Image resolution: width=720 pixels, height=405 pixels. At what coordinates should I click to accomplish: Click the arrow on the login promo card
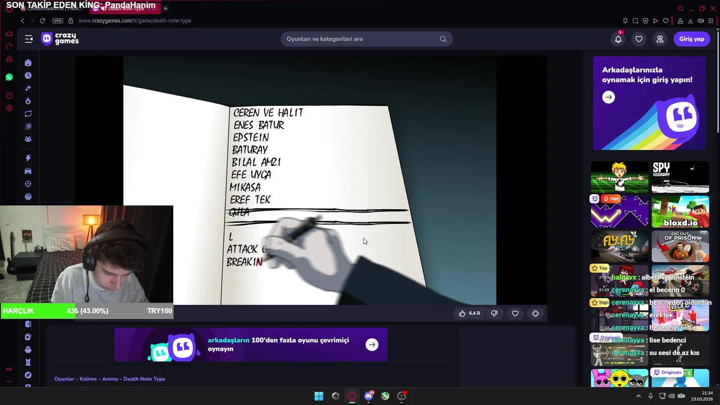pos(608,97)
